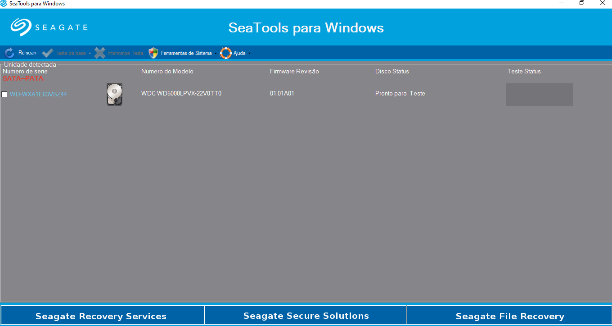Click the Numero do Modelo column header
Screen dimensions: 612x326
[x=167, y=71]
